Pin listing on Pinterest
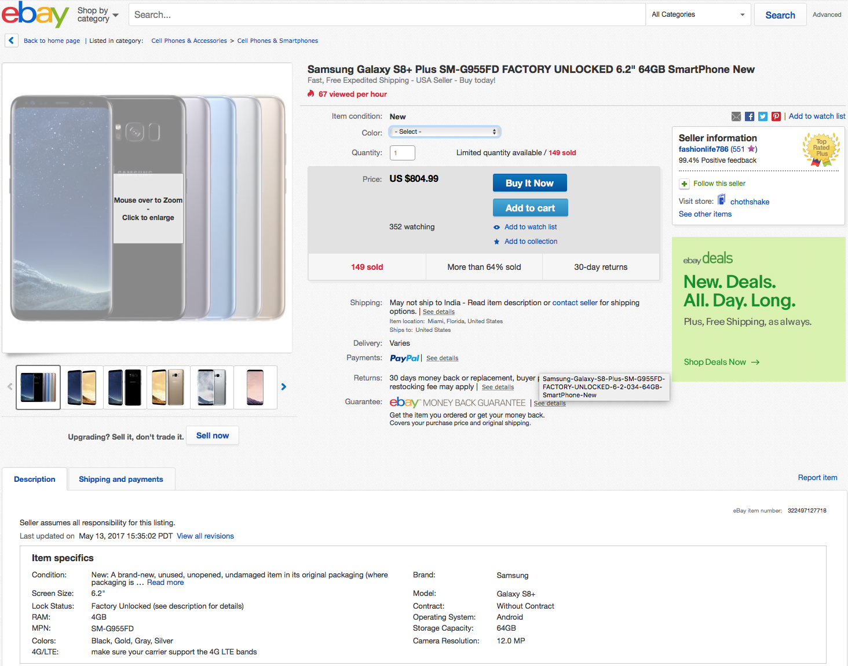Viewport: 848px width, 666px height. (x=776, y=116)
